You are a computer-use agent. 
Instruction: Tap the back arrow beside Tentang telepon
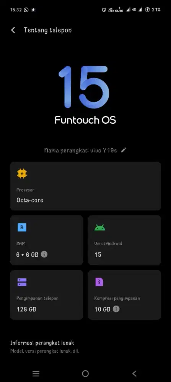pyautogui.click(x=13, y=30)
